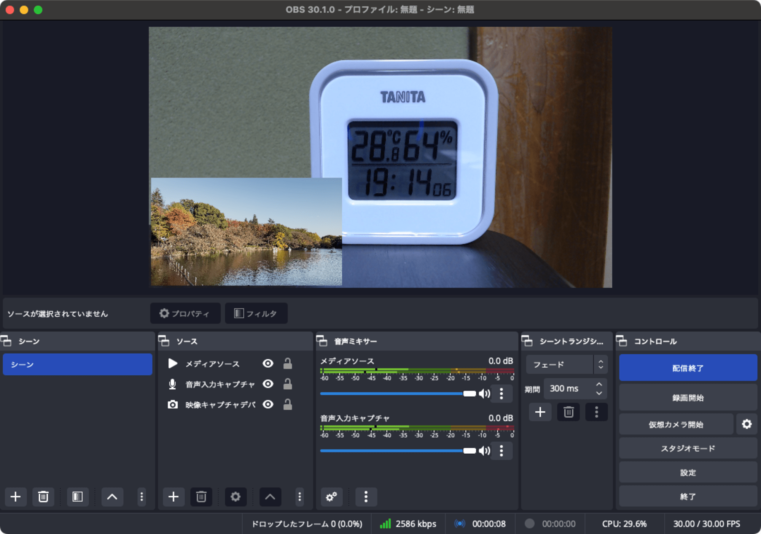Image resolution: width=761 pixels, height=534 pixels.
Task: Open Scenes dock more options menu
Action: pos(142,497)
